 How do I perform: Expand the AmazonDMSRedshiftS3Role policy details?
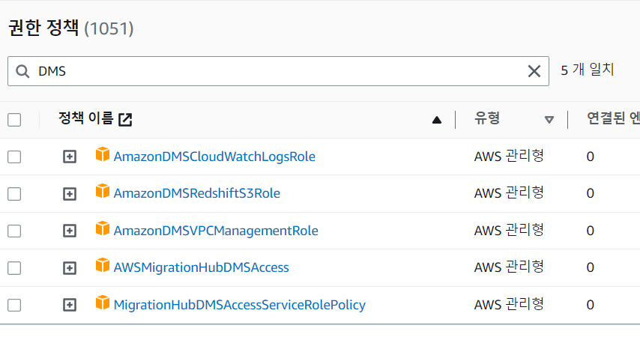coord(70,194)
